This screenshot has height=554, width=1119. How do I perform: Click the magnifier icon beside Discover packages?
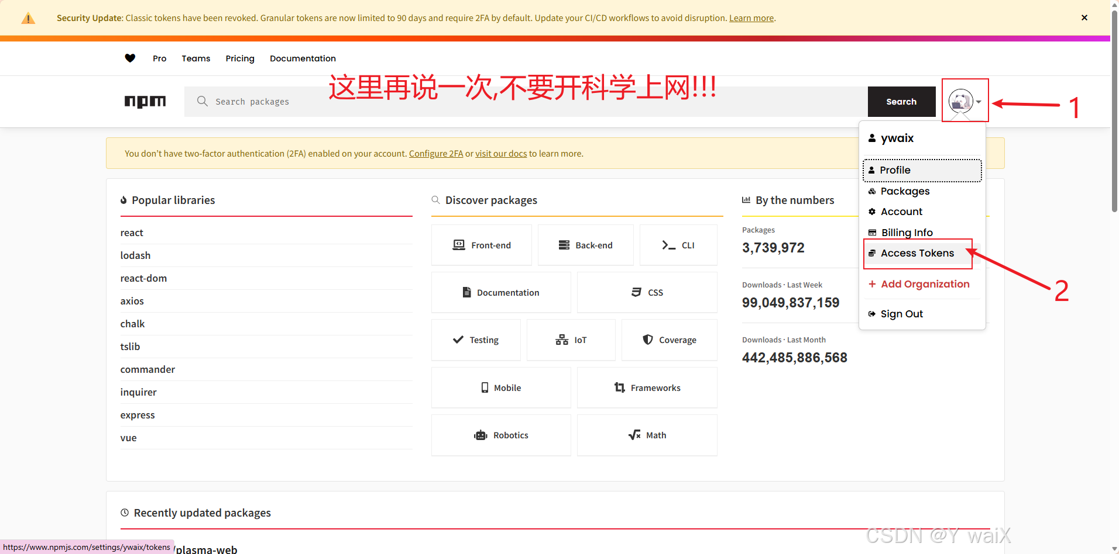[436, 200]
